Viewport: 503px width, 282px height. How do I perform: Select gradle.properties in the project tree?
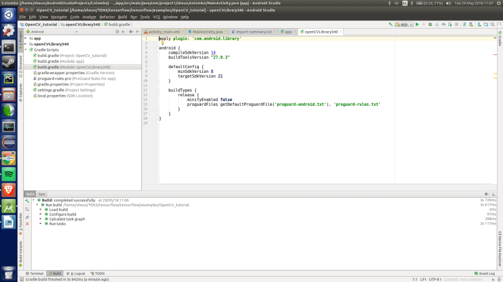click(x=53, y=84)
